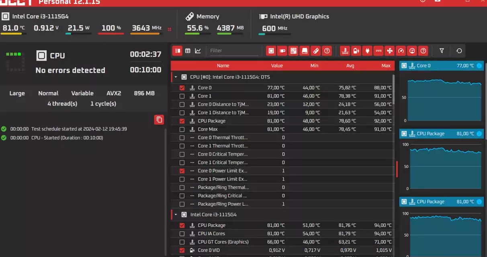The height and width of the screenshot is (257, 487).
Task: Uncheck the Core 0 Power Limit Exceeded checkbox
Action: (182, 171)
